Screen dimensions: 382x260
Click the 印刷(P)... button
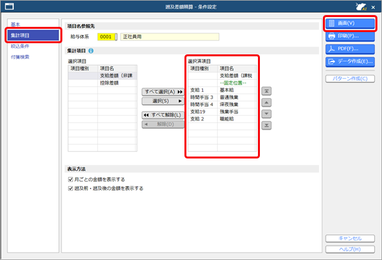point(350,36)
